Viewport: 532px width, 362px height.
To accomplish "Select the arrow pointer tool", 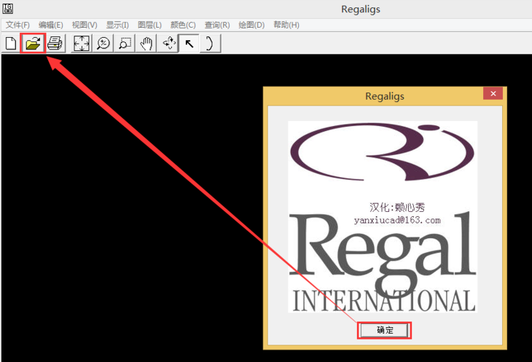I will pos(189,44).
